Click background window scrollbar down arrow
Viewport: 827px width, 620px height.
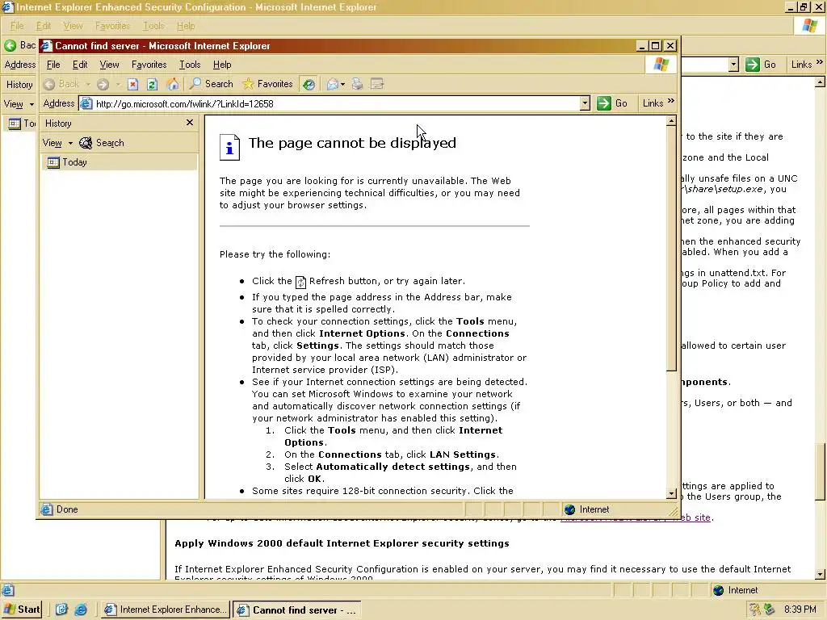[x=820, y=574]
